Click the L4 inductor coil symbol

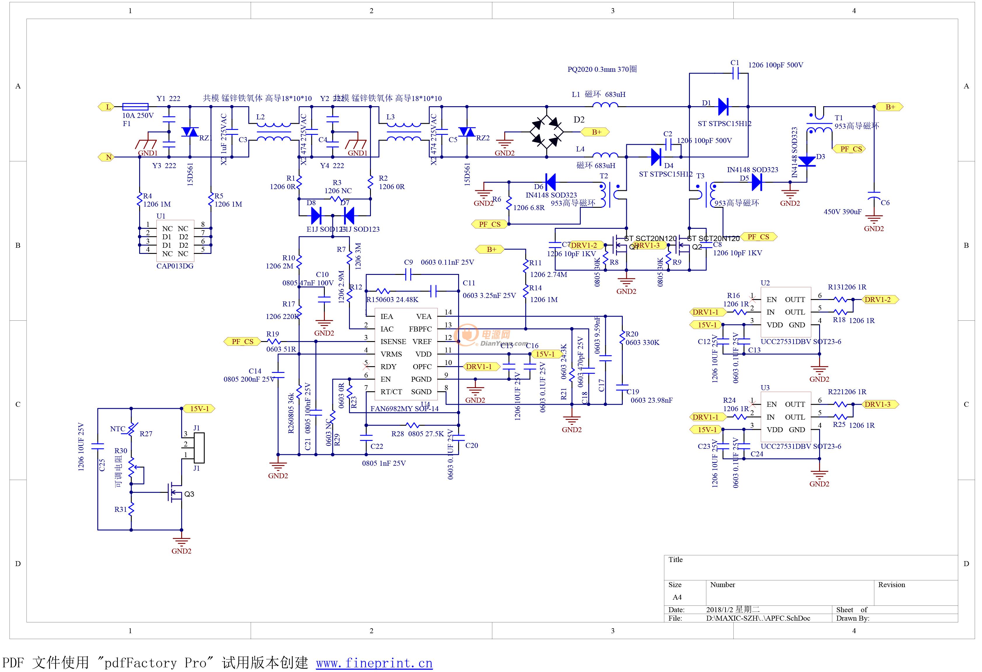pyautogui.click(x=606, y=155)
